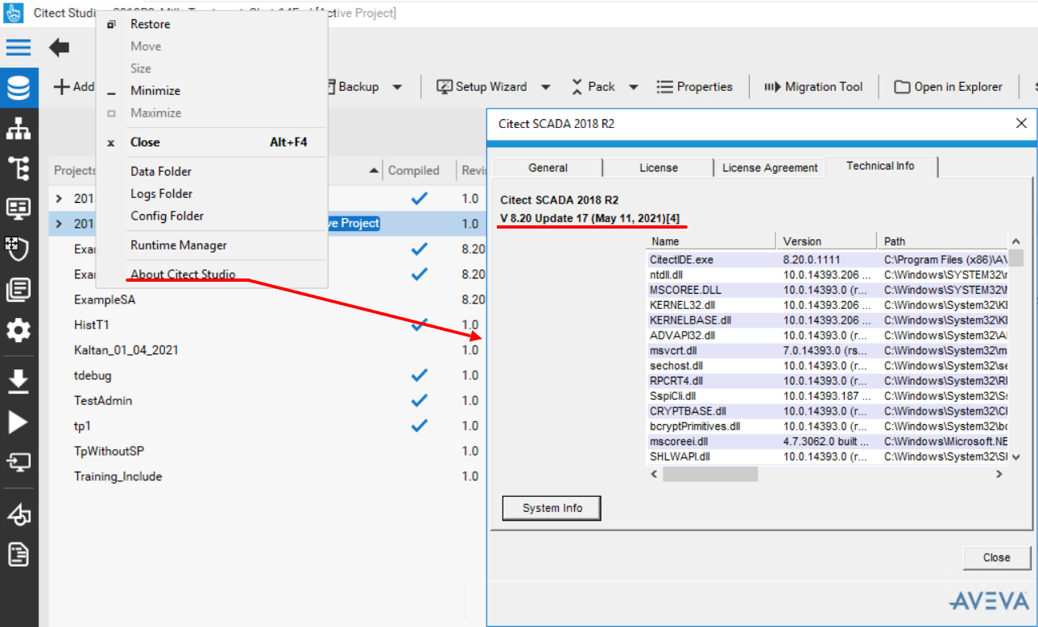Launch Runtime Manager from the menu
This screenshot has width=1038, height=627.
pos(212,245)
